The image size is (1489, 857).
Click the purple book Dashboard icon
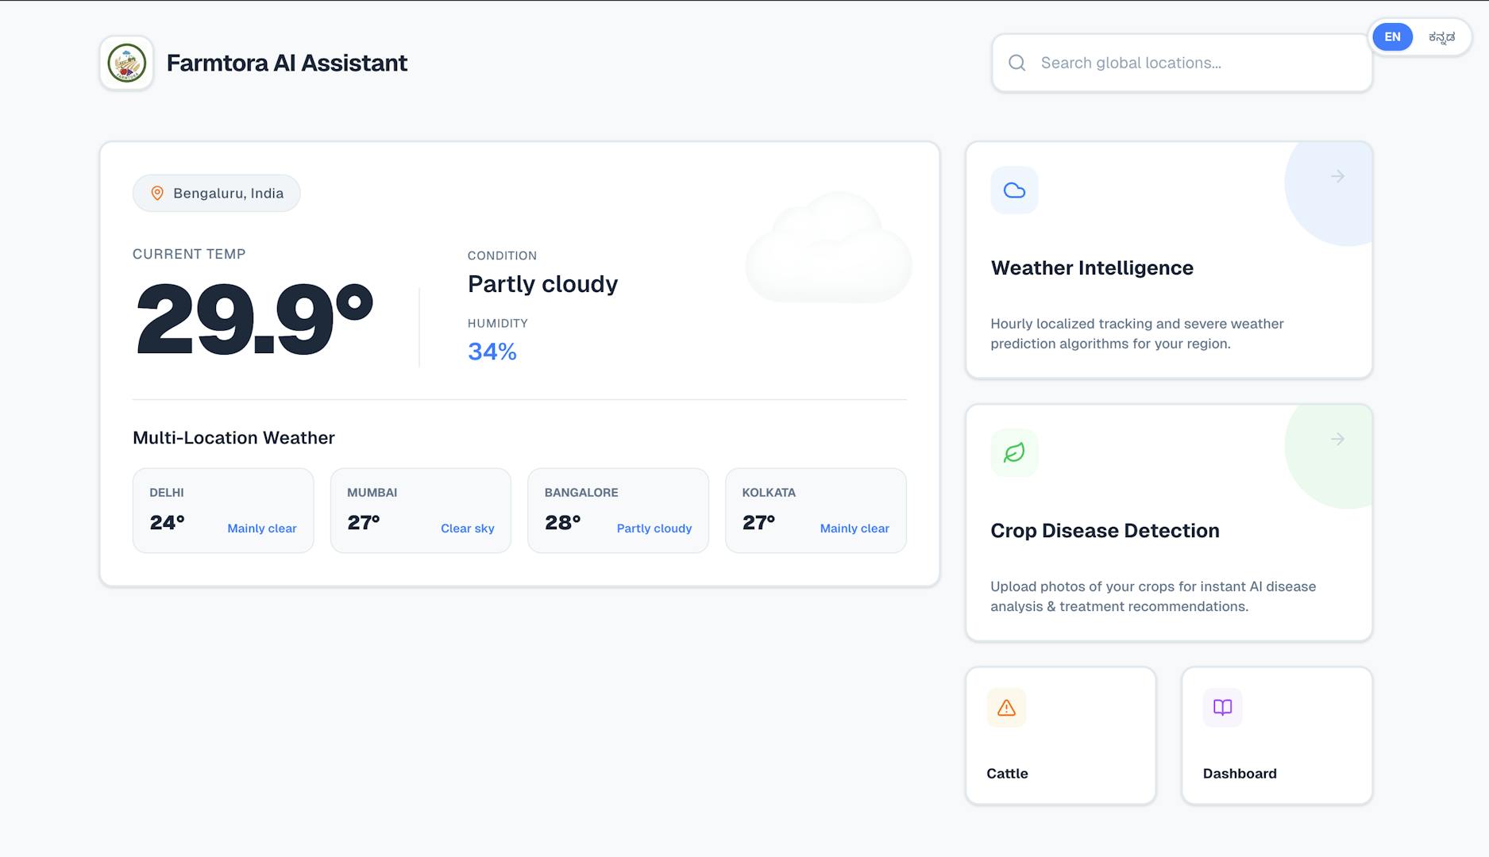[x=1222, y=707]
